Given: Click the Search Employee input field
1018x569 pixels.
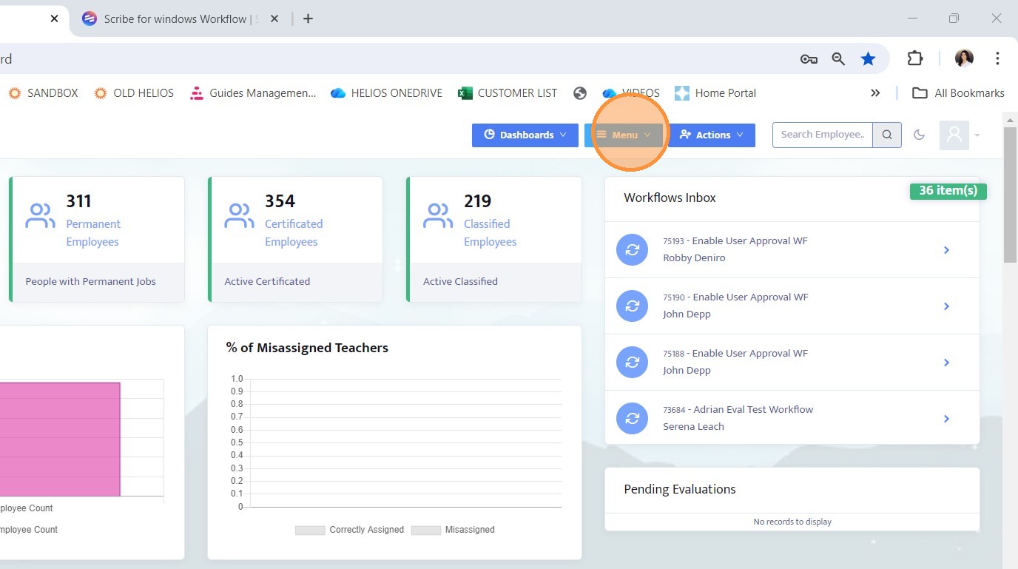Looking at the screenshot, I should point(822,135).
